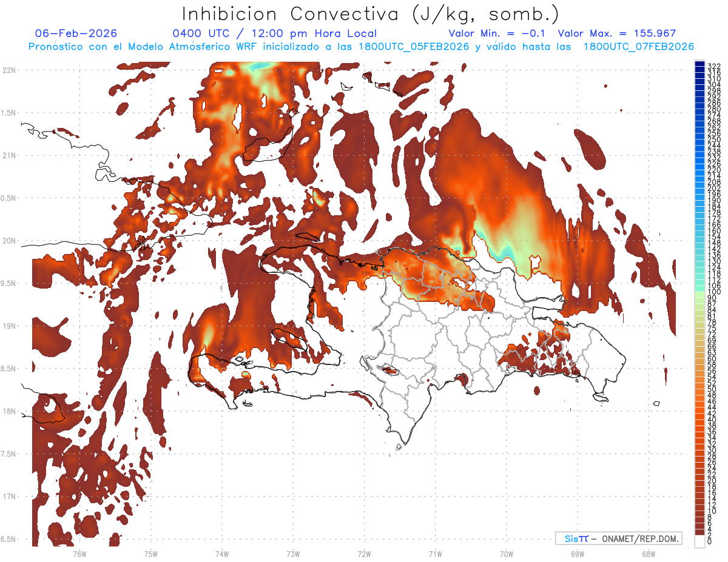Select the date text '06-Feb-2026'
728x562 pixels.
pyautogui.click(x=76, y=33)
